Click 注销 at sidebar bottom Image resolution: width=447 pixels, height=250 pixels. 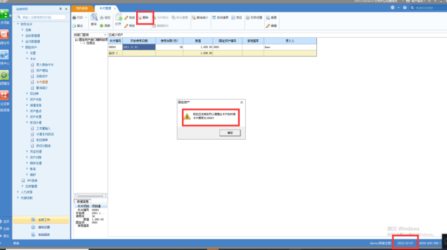[x=6, y=229]
